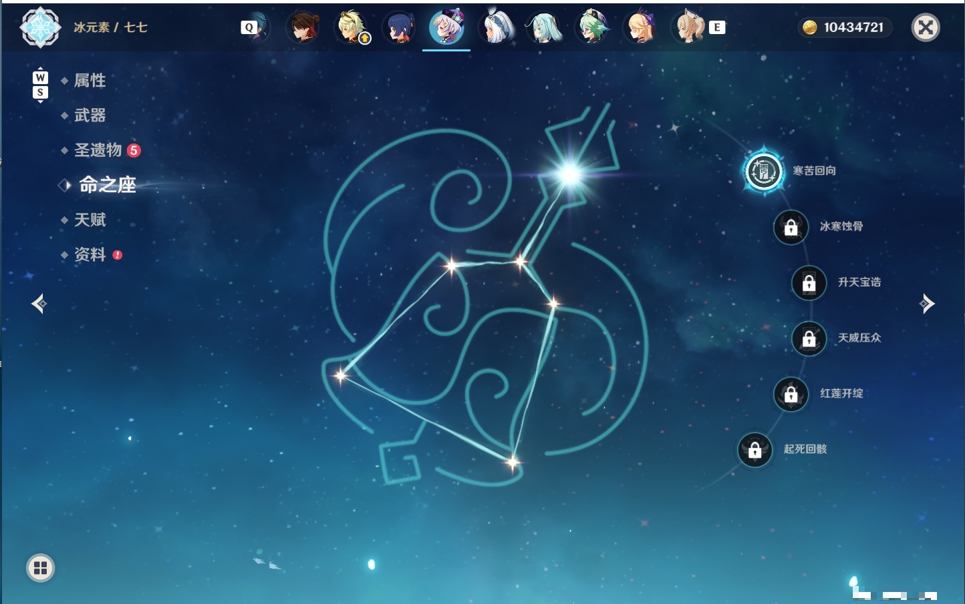The height and width of the screenshot is (604, 965).
Task: Click the locked 红莲开绽 constellation node
Action: (x=791, y=394)
